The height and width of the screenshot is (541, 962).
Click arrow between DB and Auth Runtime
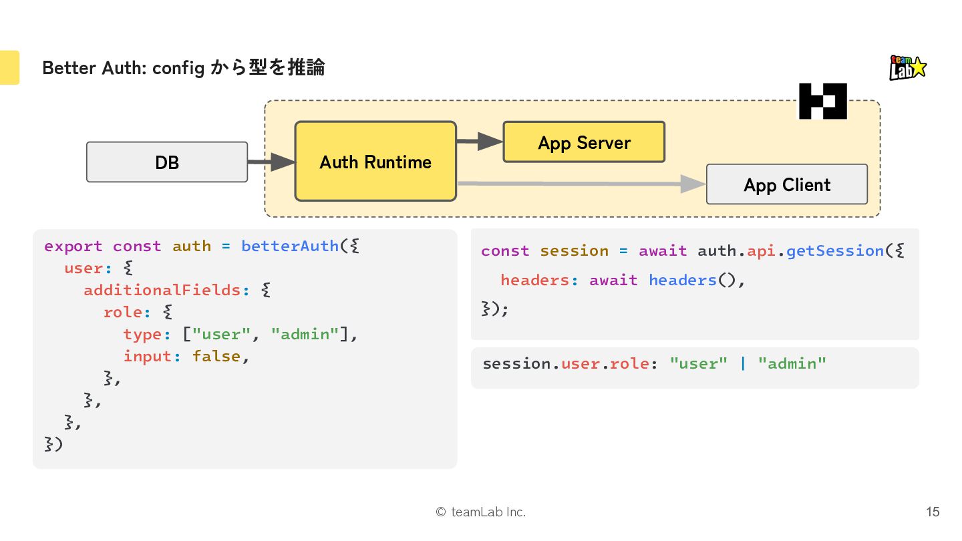[x=271, y=162]
